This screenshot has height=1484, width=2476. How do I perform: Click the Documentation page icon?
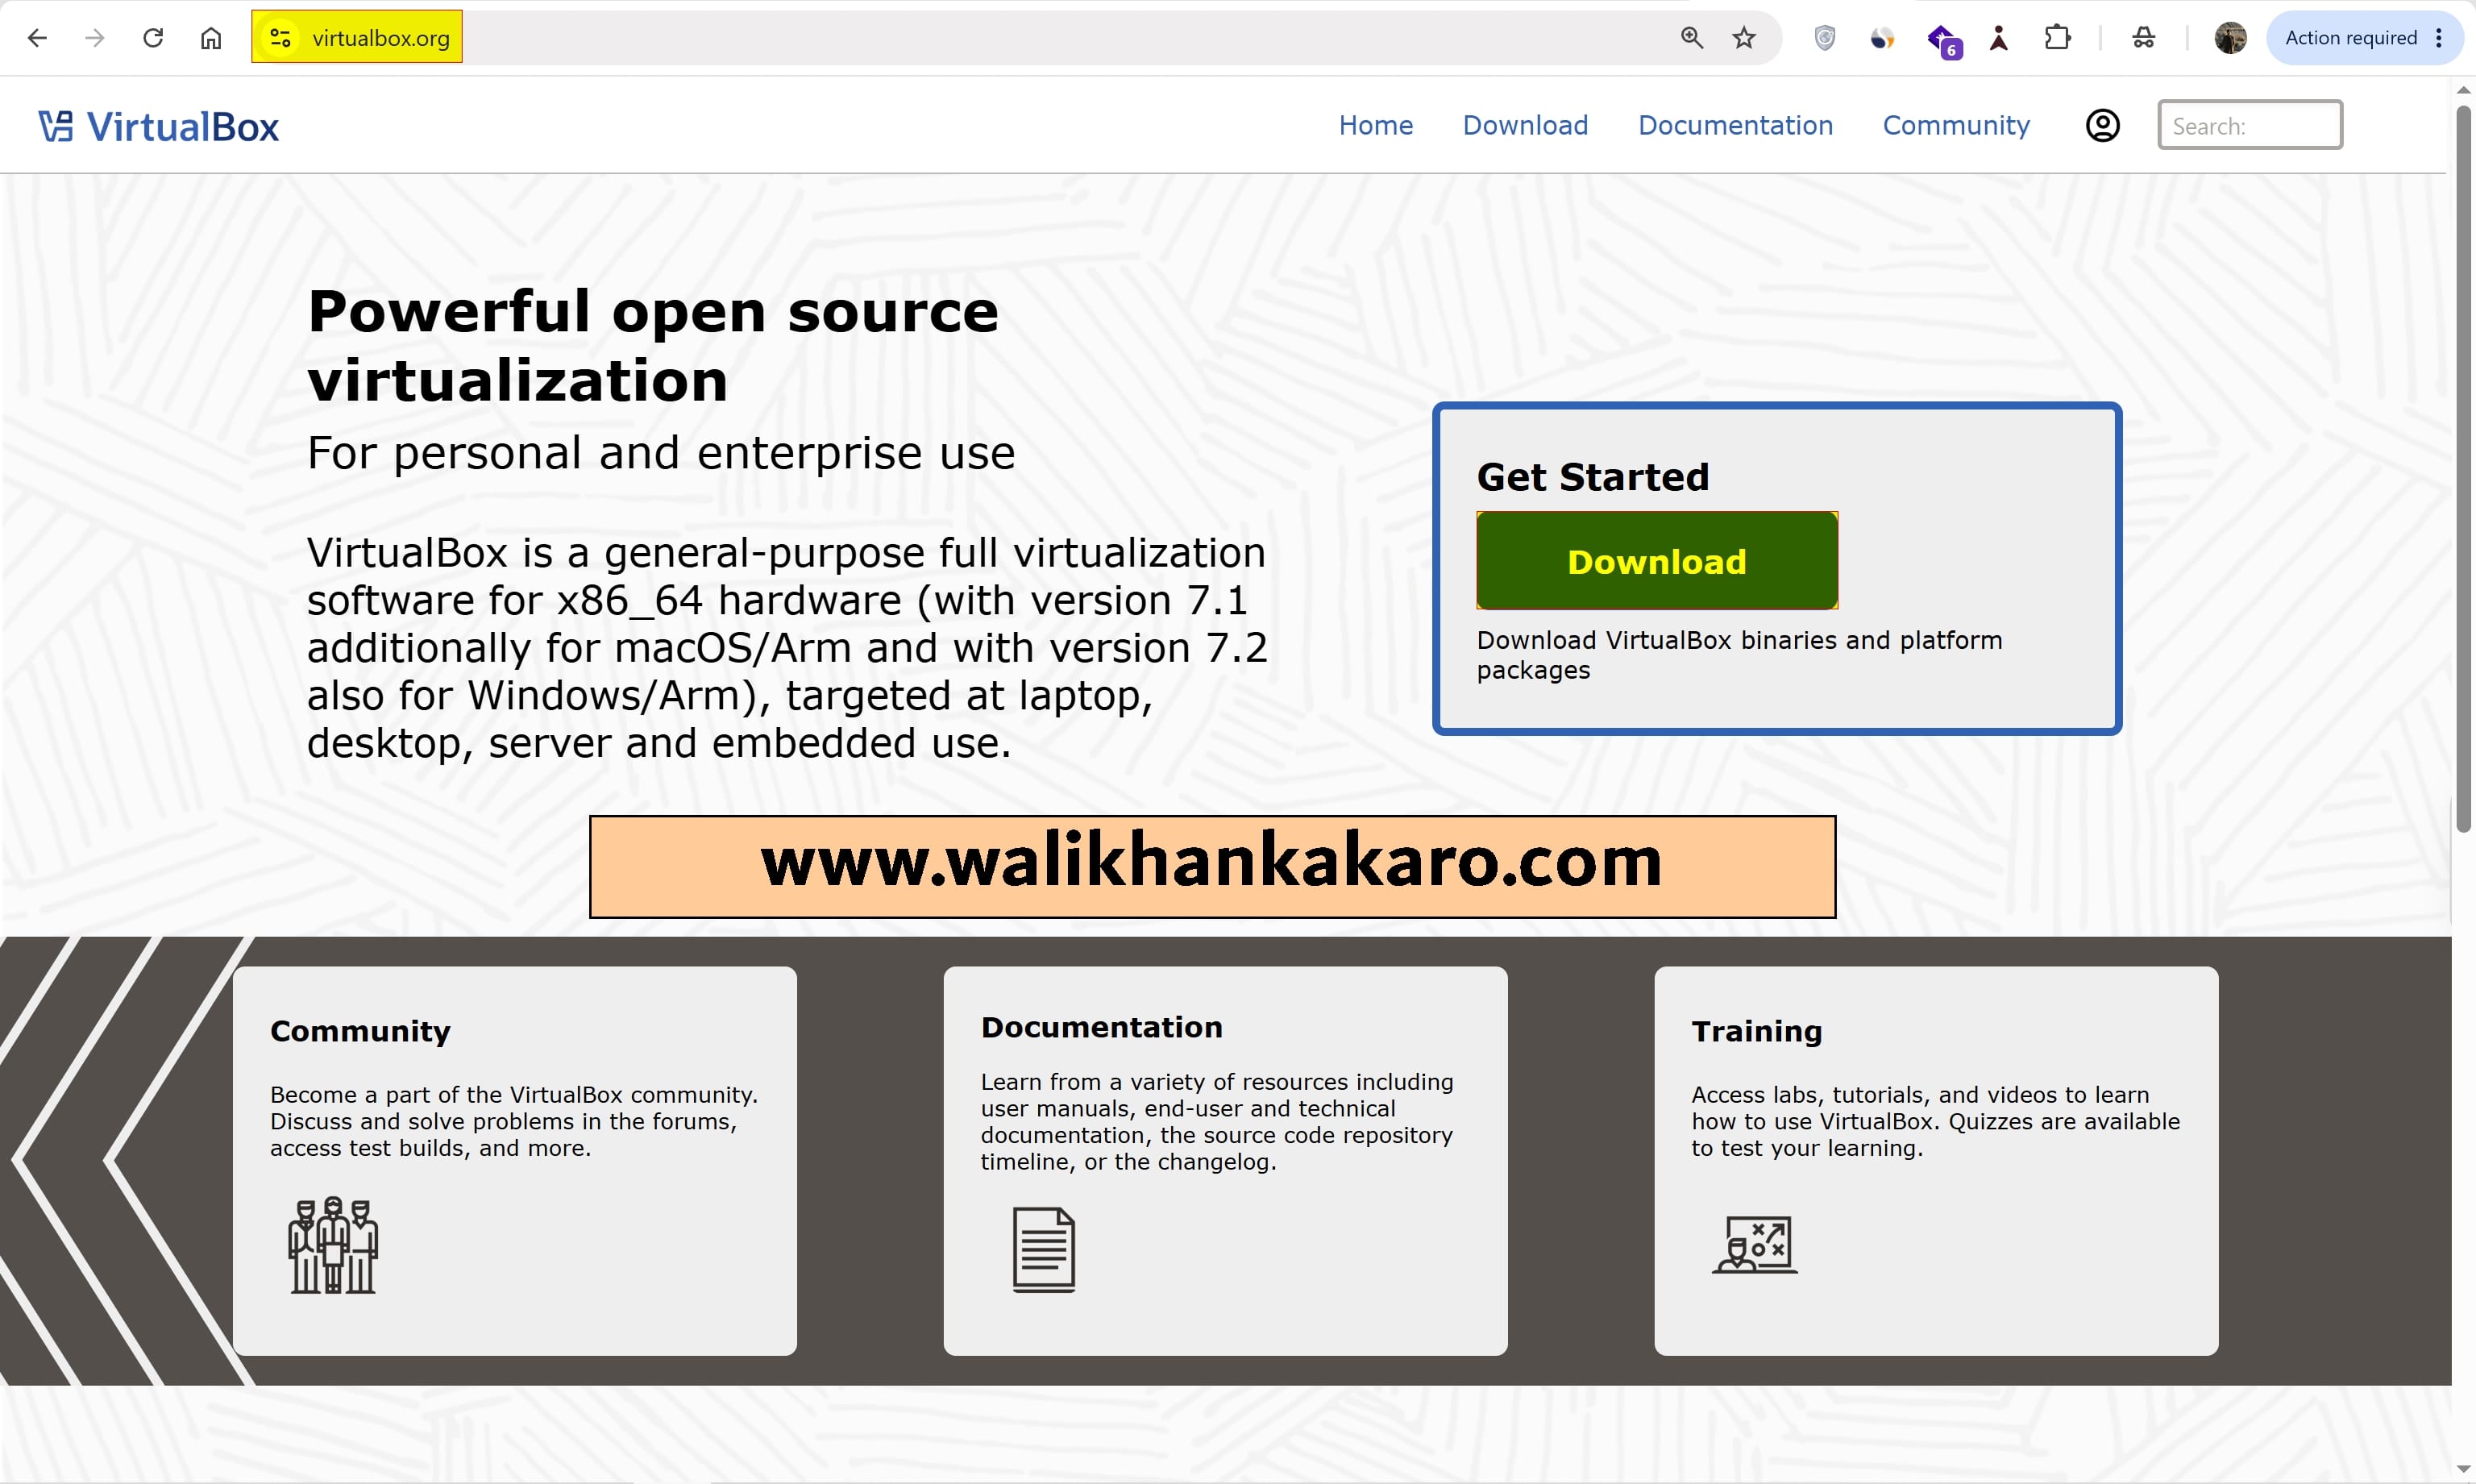1044,1250
